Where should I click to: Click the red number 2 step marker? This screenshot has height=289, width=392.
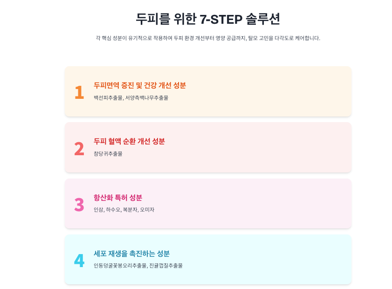coord(79,149)
